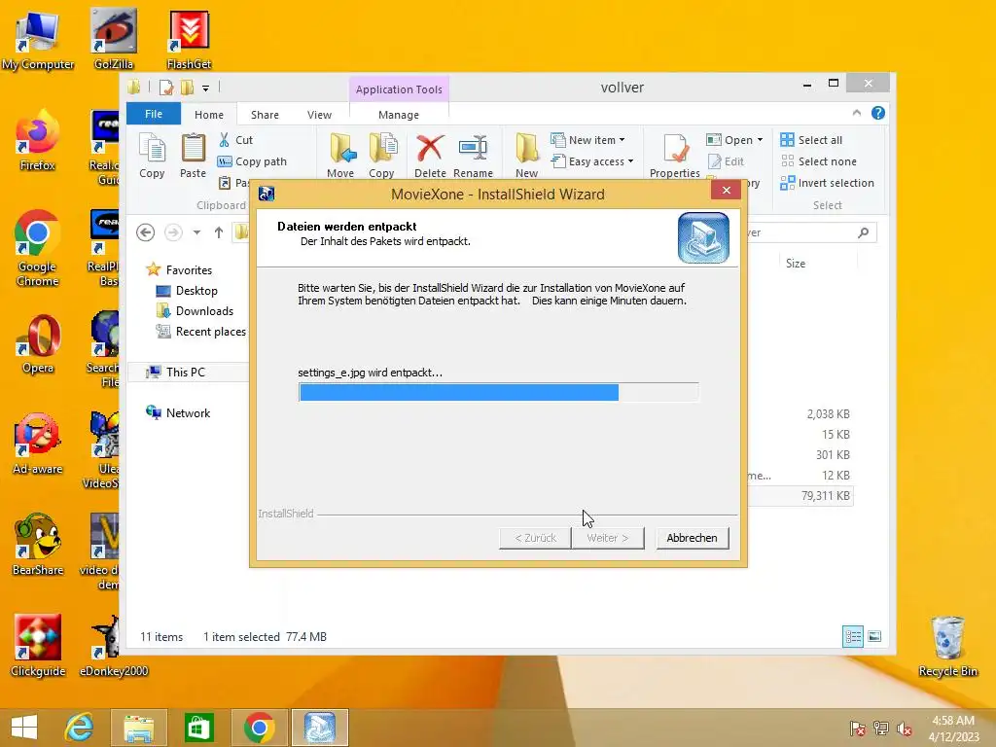Click the Application Tools contextual tab

coord(399,89)
